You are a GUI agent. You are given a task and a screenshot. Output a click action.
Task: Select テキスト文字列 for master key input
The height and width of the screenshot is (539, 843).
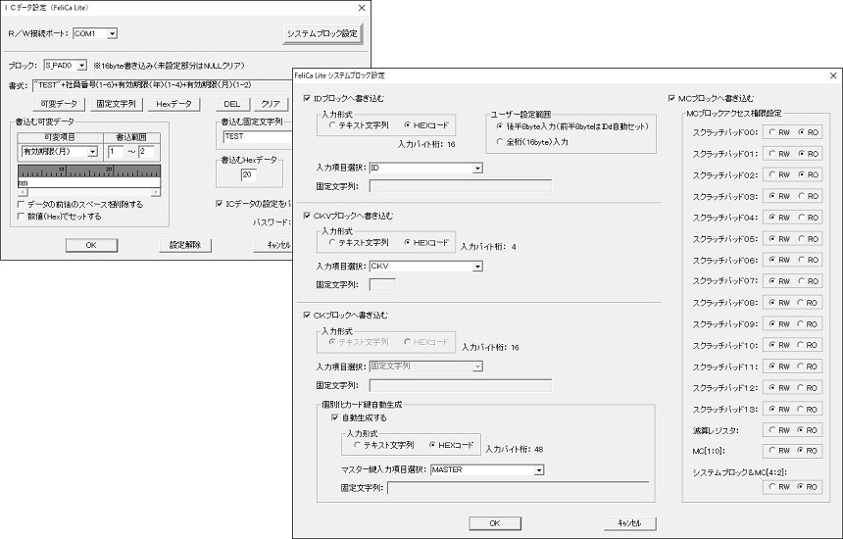coord(357,445)
